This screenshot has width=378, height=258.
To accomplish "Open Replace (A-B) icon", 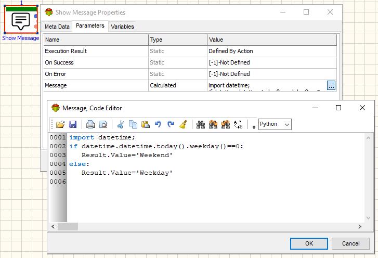I will click(238, 124).
